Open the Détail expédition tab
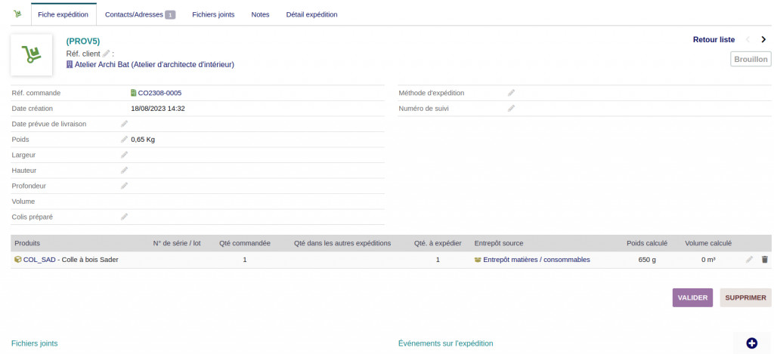Screen dimensions: 774x354 (311, 14)
